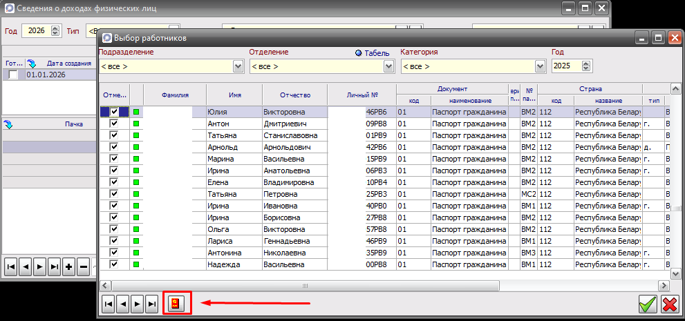Viewport: 685px width, 321px height.
Task: Click the sort arrow icon beside Дата создания
Action: point(32,64)
